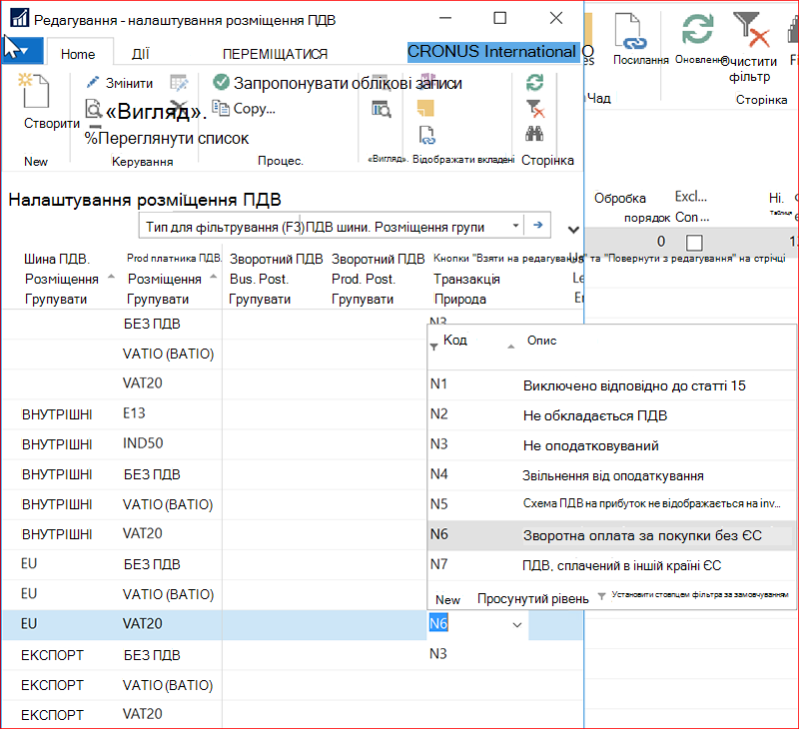Select the N4 Звільнення від оподаткування row
Screen dimensions: 799x729
[x=611, y=475]
